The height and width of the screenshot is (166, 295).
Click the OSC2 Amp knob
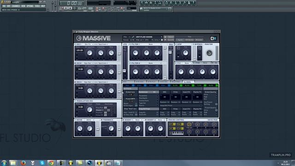[111, 72]
